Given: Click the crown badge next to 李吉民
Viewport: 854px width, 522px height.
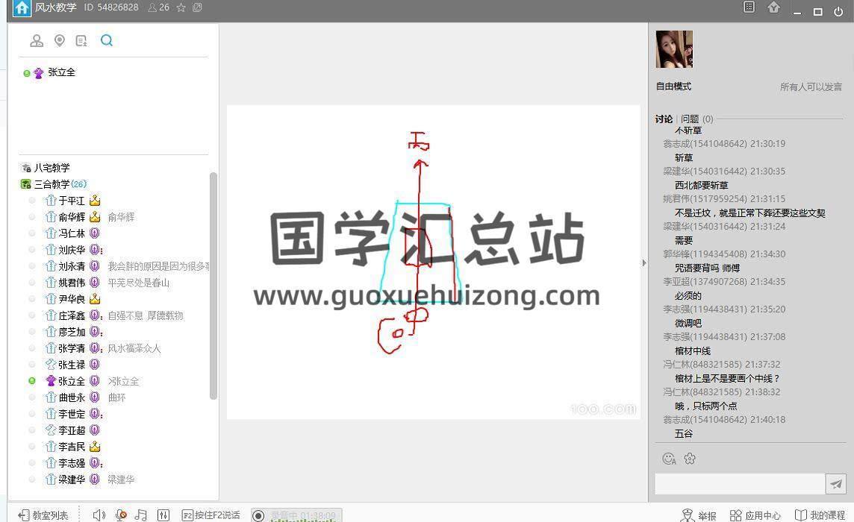Looking at the screenshot, I should click(95, 447).
